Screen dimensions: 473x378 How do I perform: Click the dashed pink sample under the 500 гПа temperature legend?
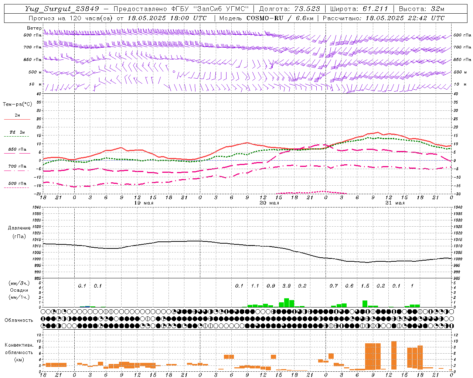[16, 188]
